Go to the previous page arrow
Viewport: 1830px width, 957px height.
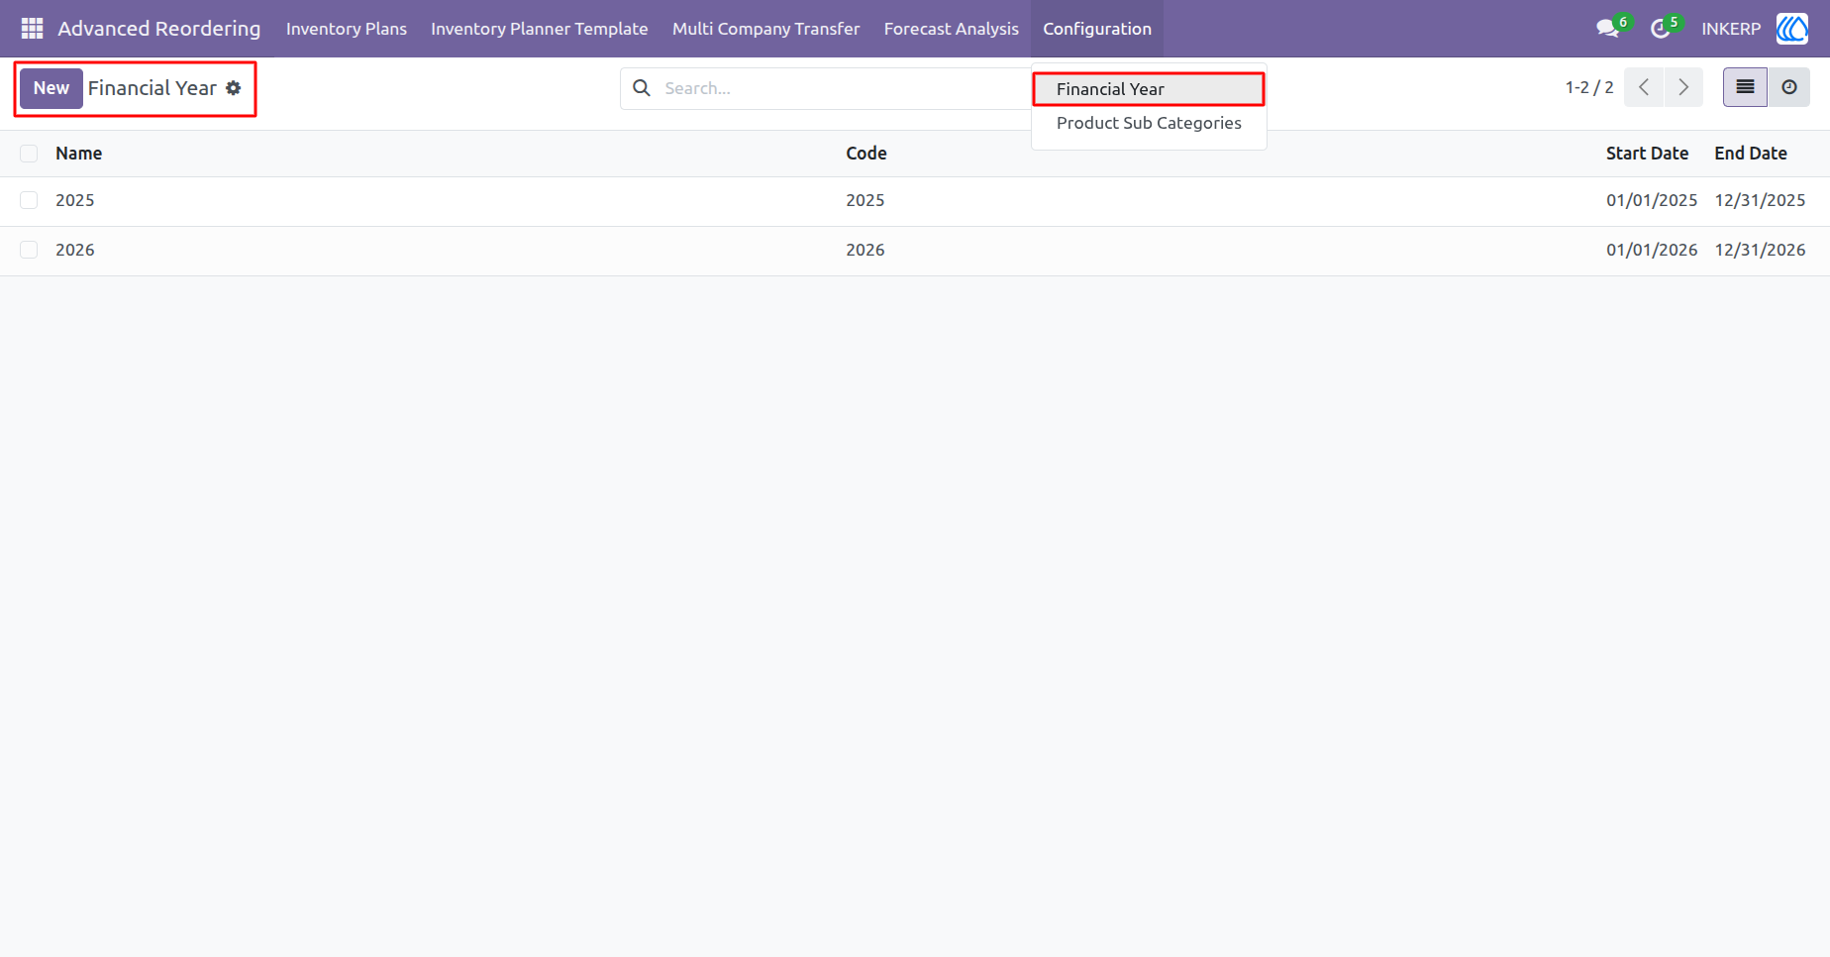click(1644, 87)
